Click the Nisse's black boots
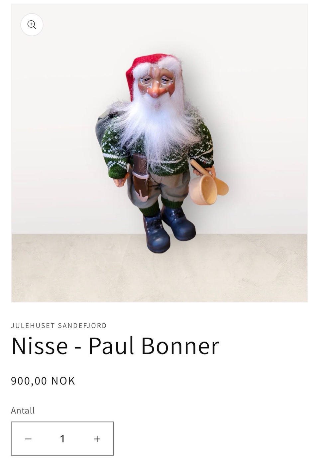Image resolution: width=319 pixels, height=460 pixels. [x=169, y=229]
